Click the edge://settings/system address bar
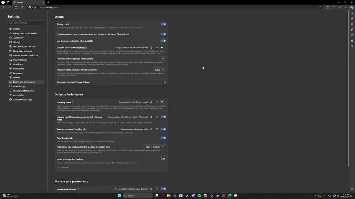 [172, 7]
